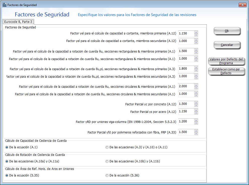Click the app icon in the title bar

pos(4,5)
